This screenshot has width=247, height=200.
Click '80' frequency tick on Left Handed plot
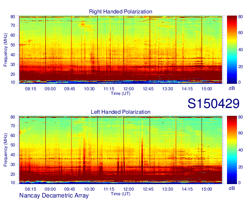pos(13,117)
